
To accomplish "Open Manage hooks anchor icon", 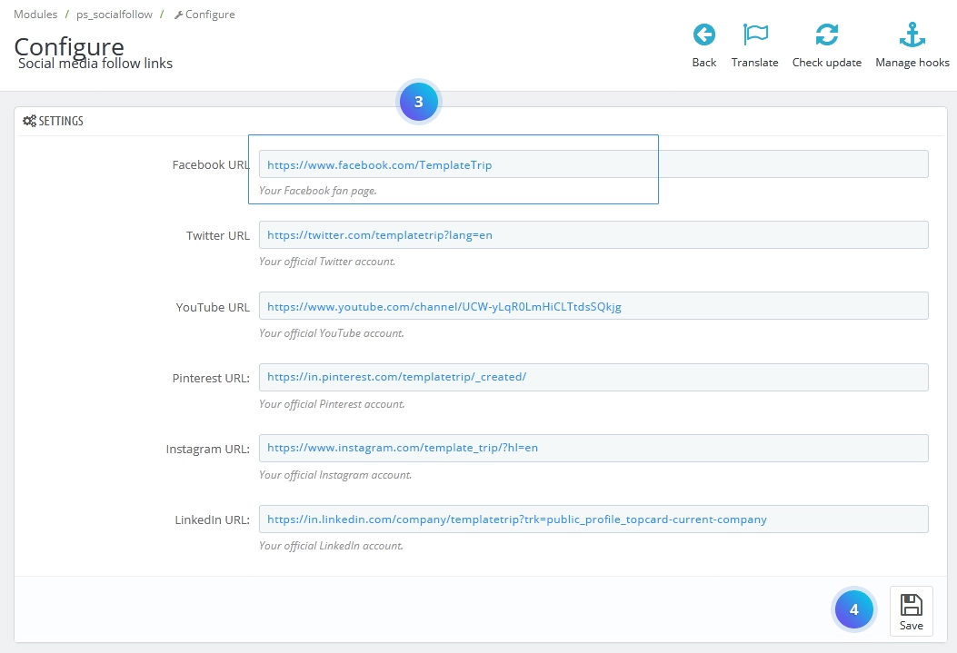I will tap(912, 35).
